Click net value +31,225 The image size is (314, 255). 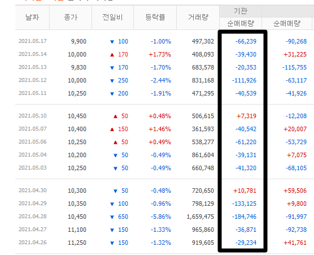point(295,54)
